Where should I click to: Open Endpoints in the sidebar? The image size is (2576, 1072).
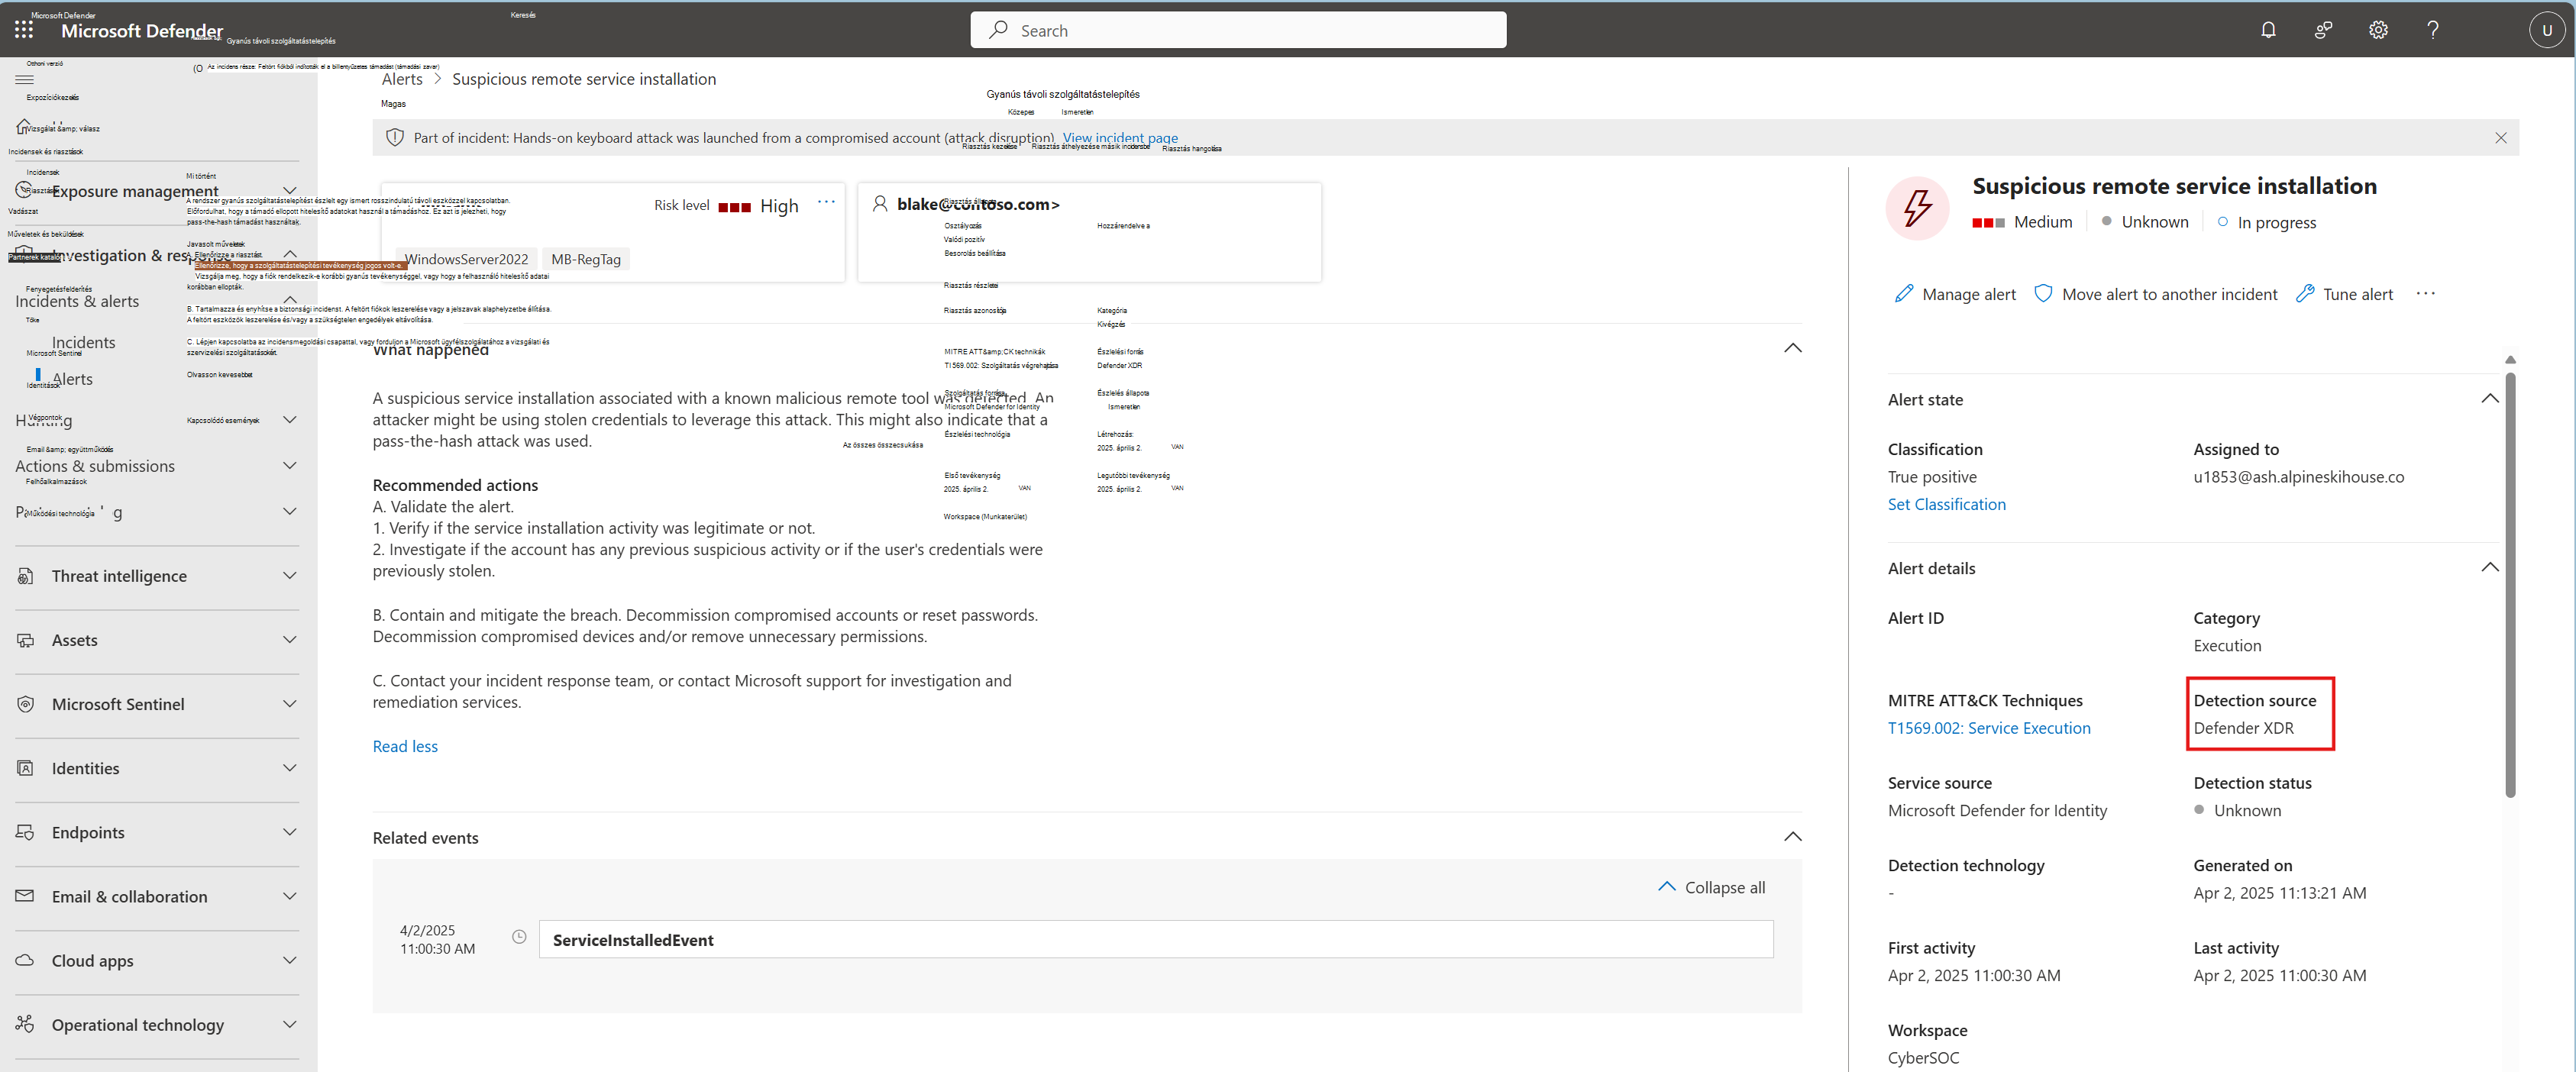point(157,832)
